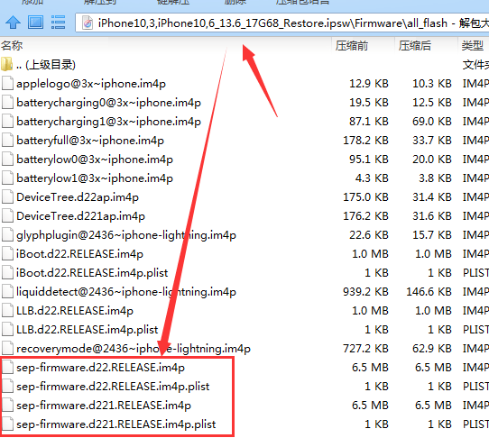Viewport: 489px width, 447px height.
Task: Switch to large icon view mode
Action: (35, 23)
